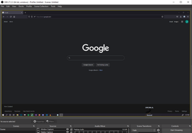Click the Gmail link in preview

pos(171,22)
